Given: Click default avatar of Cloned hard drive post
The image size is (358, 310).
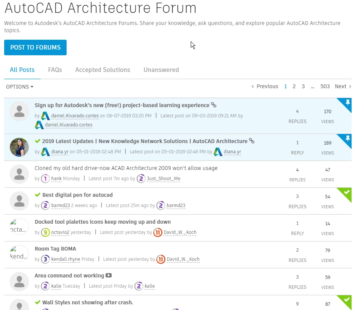Looking at the screenshot, I should pyautogui.click(x=19, y=174).
